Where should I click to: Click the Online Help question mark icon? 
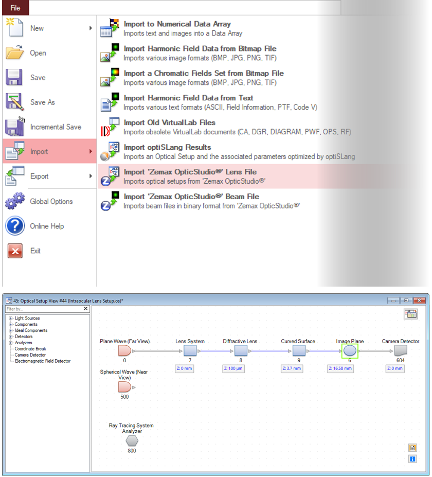tap(15, 226)
